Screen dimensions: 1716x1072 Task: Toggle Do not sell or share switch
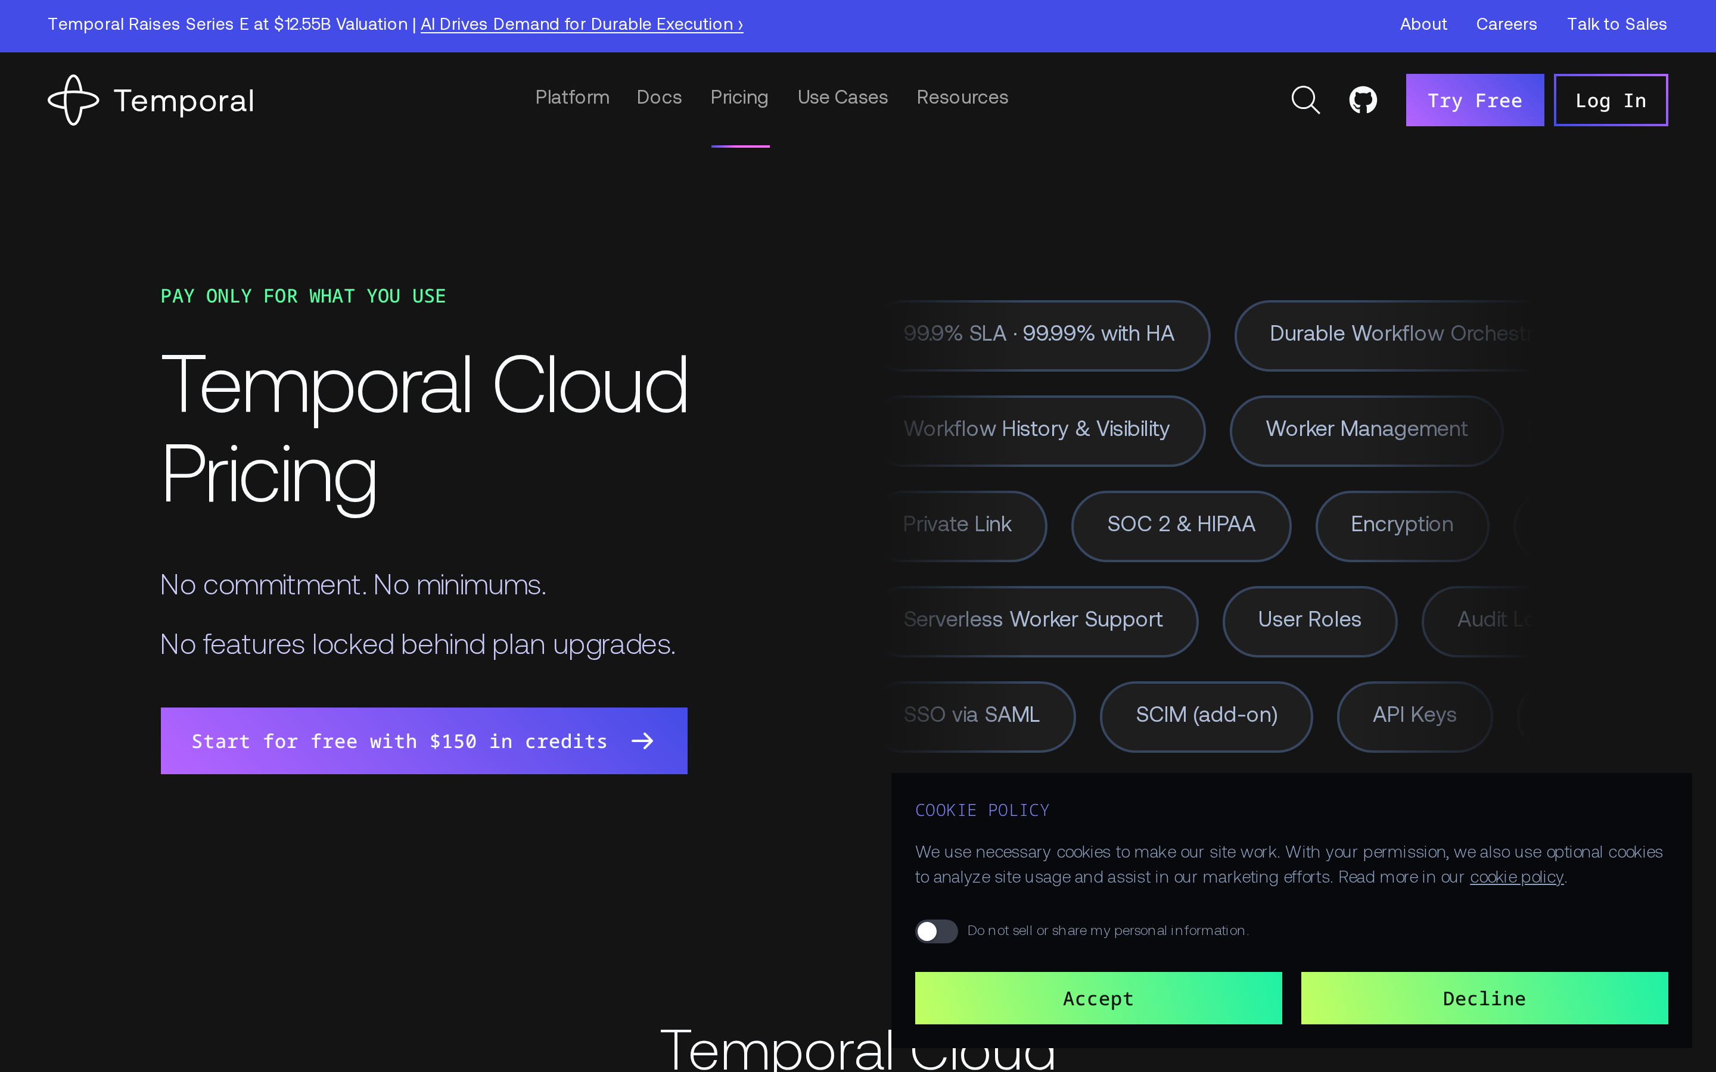(x=936, y=931)
